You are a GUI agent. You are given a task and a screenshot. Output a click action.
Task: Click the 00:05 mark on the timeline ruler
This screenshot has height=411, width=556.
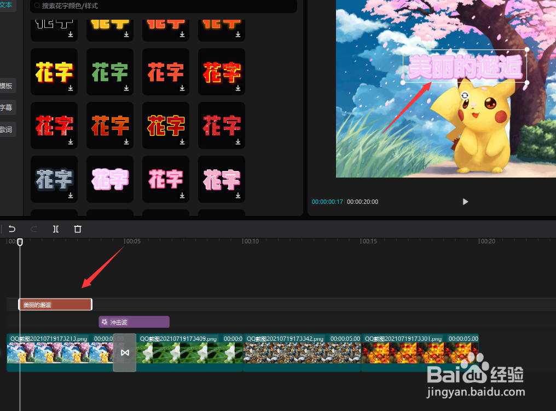tap(134, 241)
